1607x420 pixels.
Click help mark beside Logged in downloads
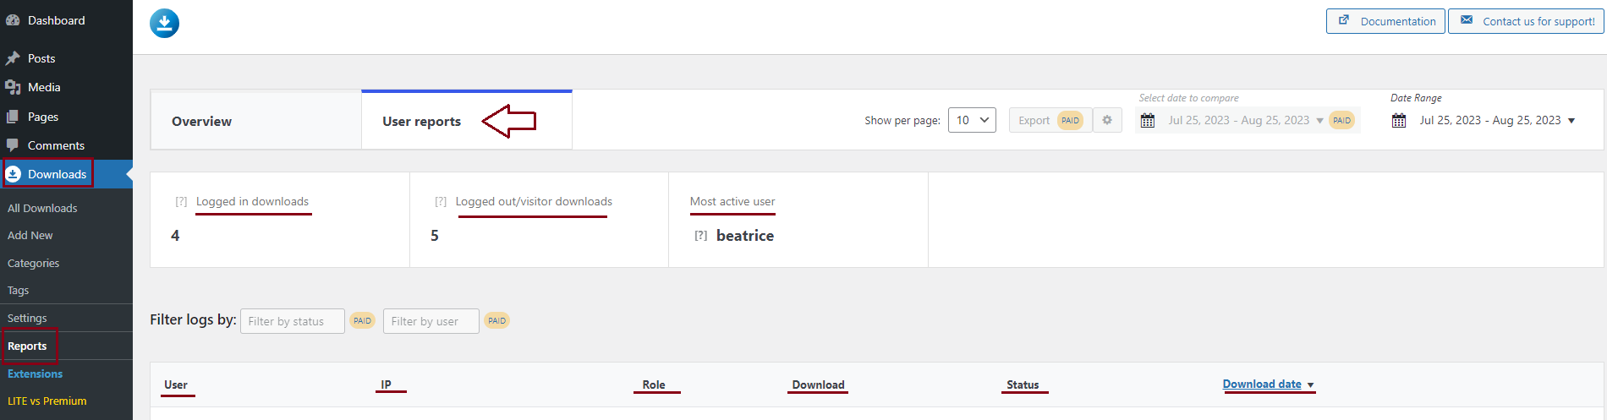[181, 202]
